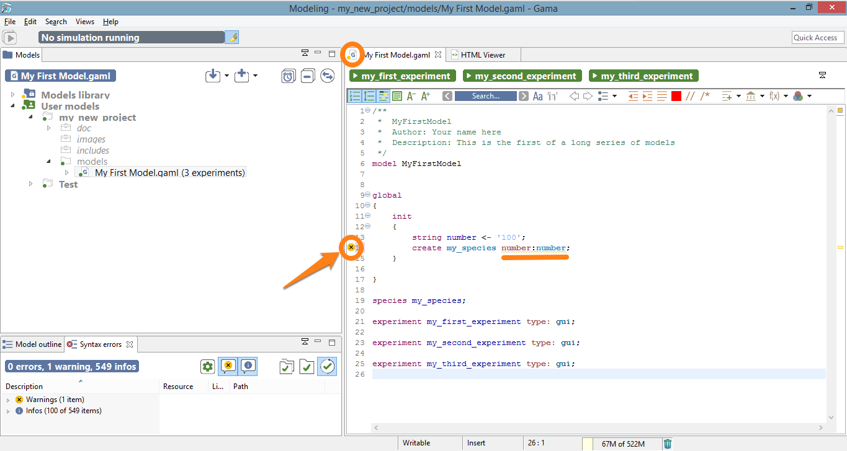Screen dimensions: 847x451
Task: Click the red color square in editor toolbar
Action: (x=676, y=96)
